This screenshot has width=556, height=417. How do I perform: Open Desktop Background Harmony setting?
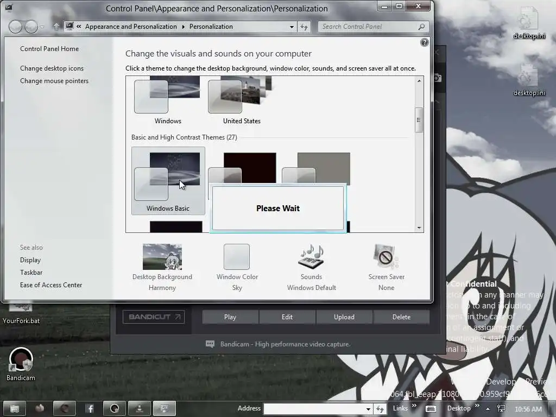click(162, 268)
